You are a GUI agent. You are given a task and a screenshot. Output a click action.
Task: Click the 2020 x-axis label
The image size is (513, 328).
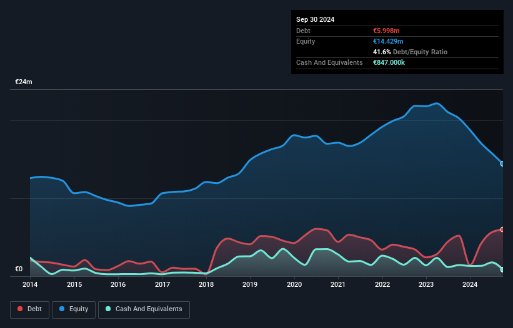click(294, 284)
